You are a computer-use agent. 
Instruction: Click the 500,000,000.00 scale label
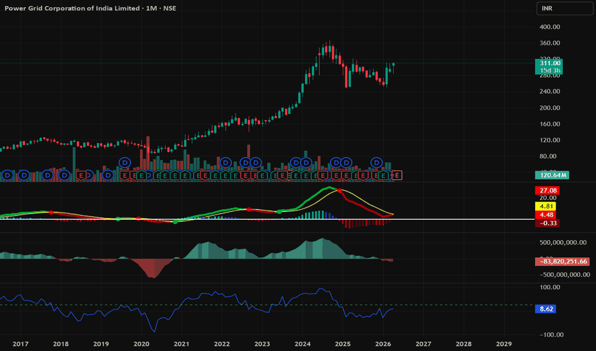pos(563,243)
